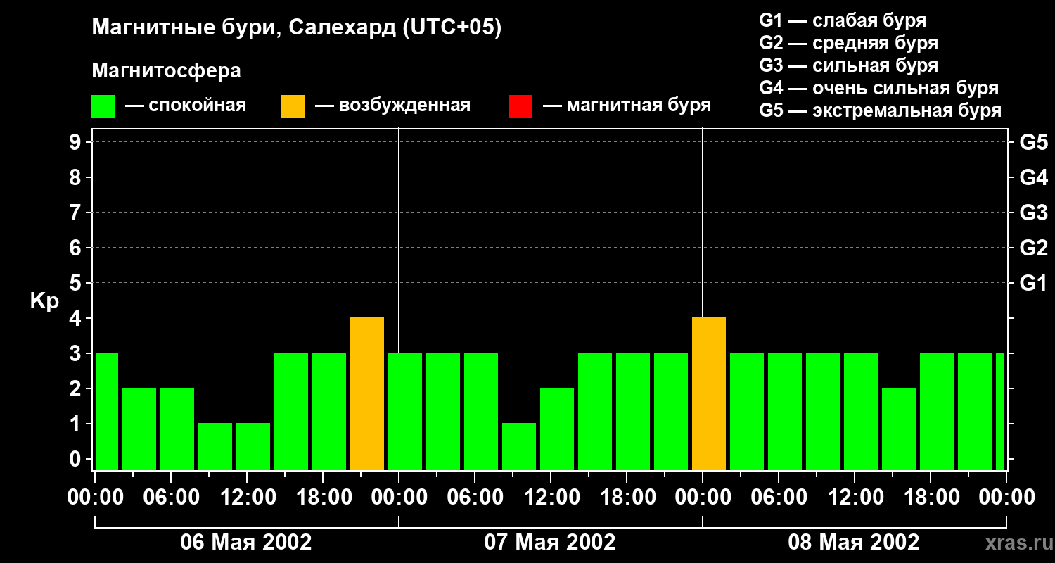The height and width of the screenshot is (563, 1055).
Task: Click the '06:00' time label under 07 Мая
Action: pyautogui.click(x=475, y=498)
